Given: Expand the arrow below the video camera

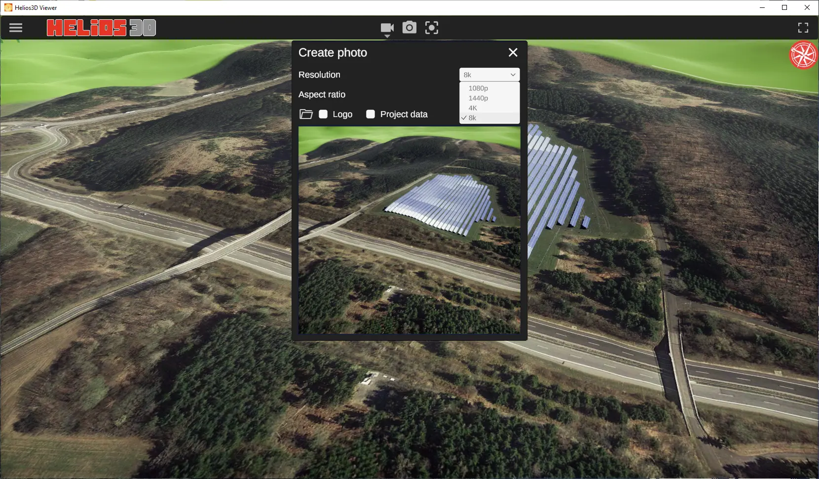Looking at the screenshot, I should click(387, 36).
